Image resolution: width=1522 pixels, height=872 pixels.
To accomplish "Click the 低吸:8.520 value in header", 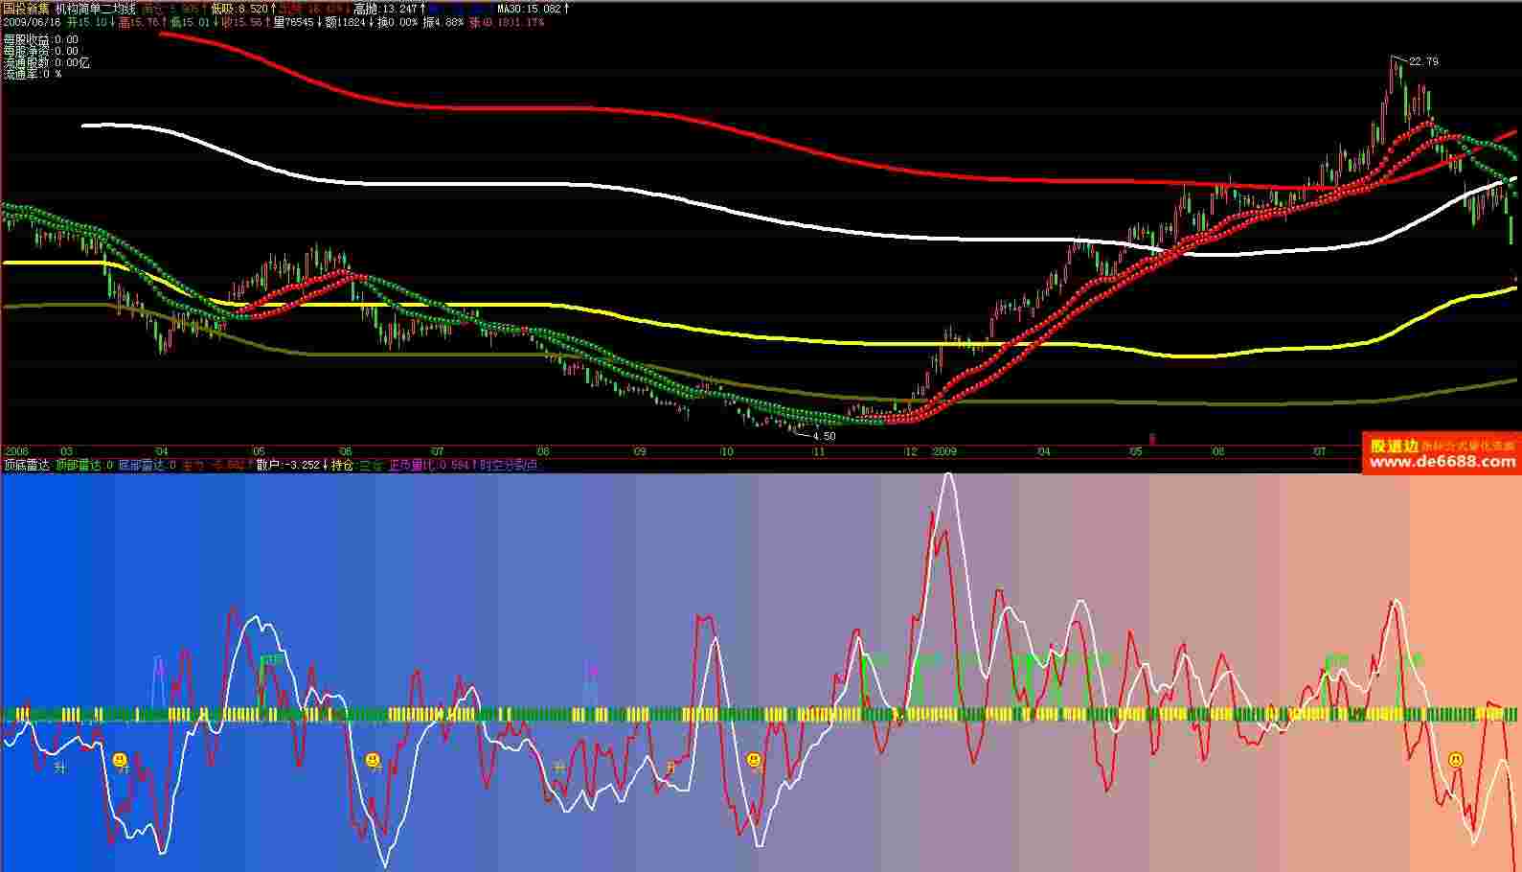I will [239, 9].
